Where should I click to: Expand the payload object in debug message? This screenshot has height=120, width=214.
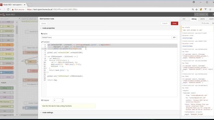coord(184,93)
